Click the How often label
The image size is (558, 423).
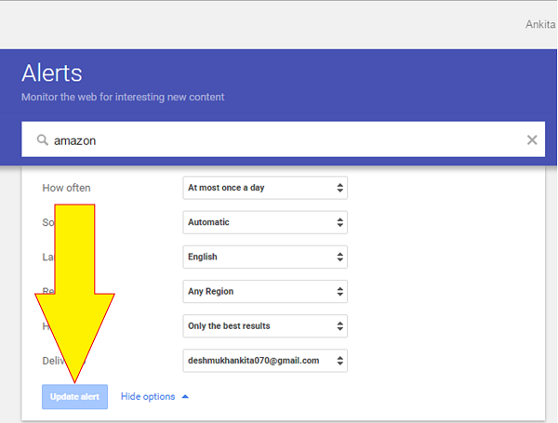[x=66, y=188]
